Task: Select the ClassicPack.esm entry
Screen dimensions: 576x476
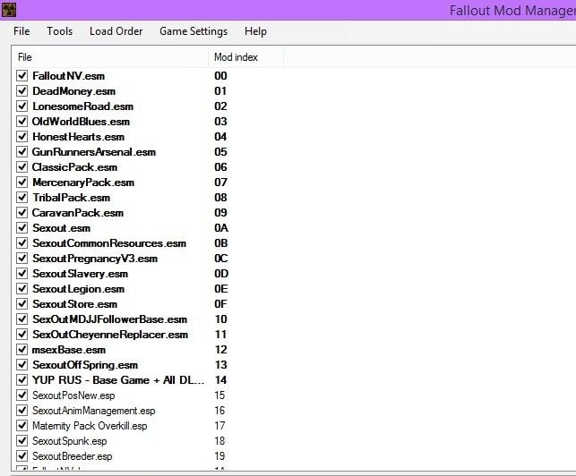Action: click(x=74, y=167)
